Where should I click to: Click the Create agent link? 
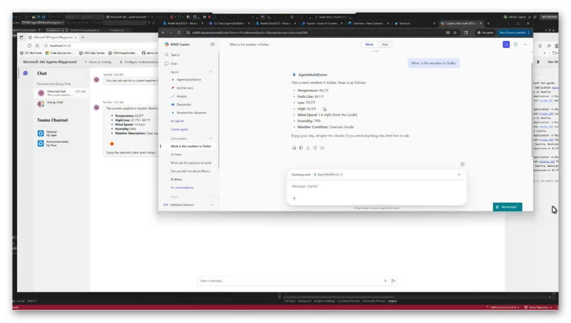[179, 129]
